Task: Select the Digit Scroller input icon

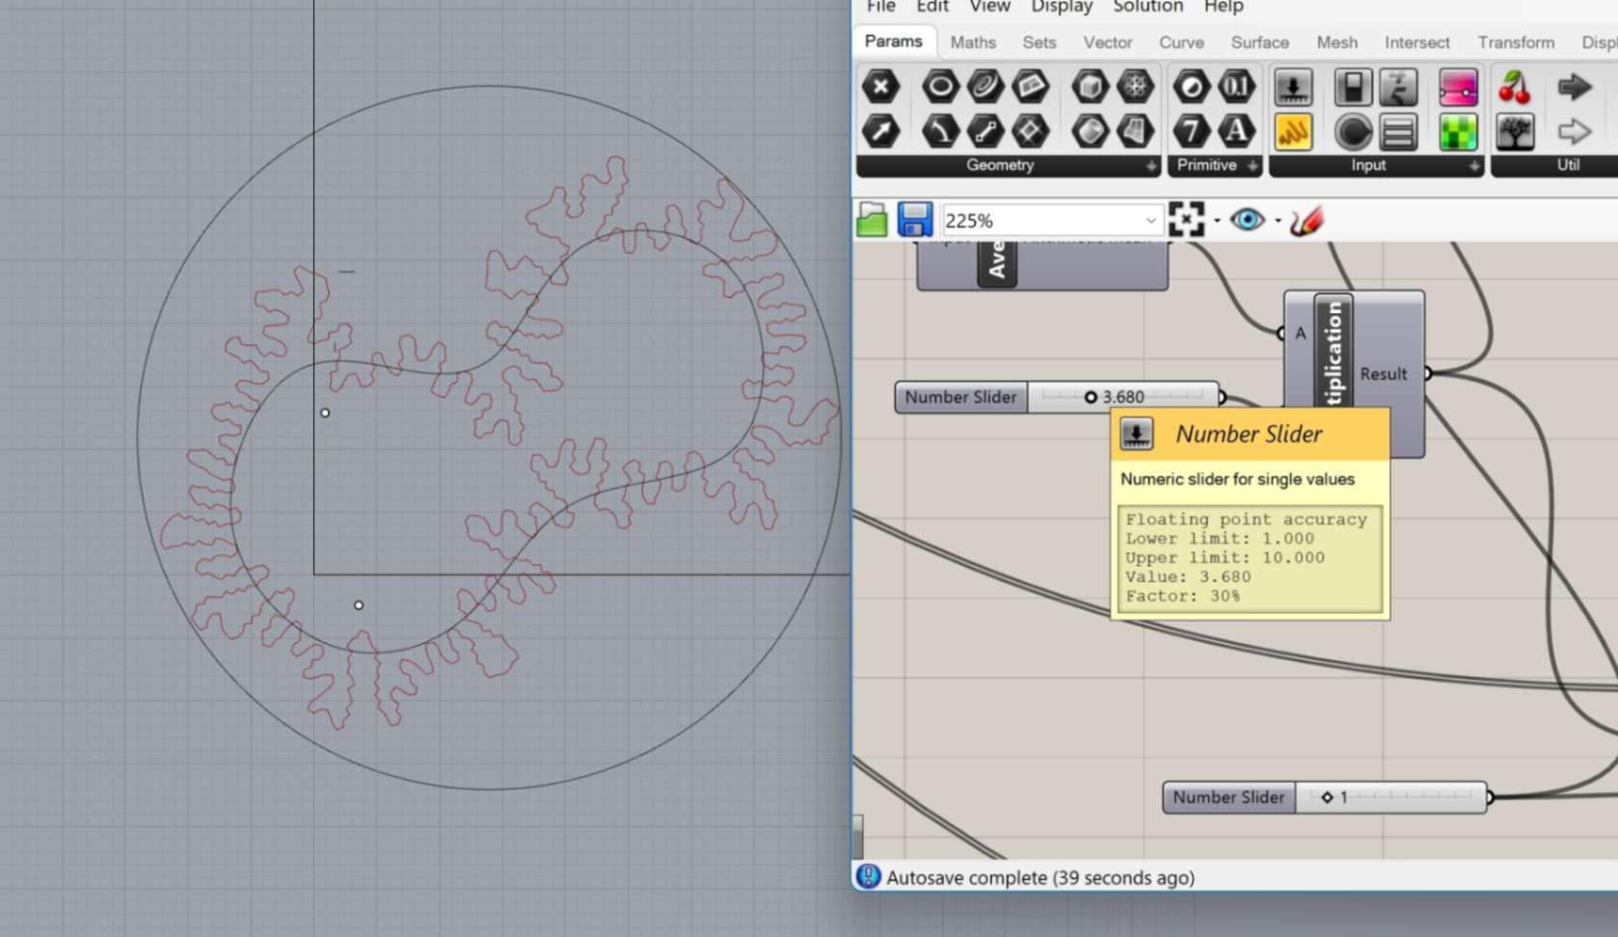Action: click(1398, 87)
